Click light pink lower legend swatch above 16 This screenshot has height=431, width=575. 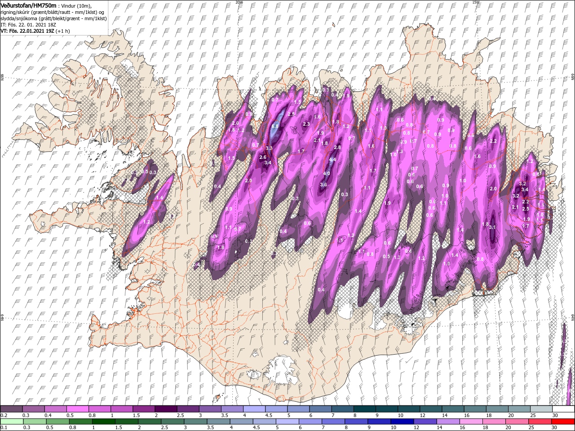[471, 422]
